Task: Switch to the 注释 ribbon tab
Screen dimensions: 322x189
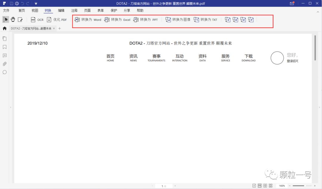Action: 74,10
